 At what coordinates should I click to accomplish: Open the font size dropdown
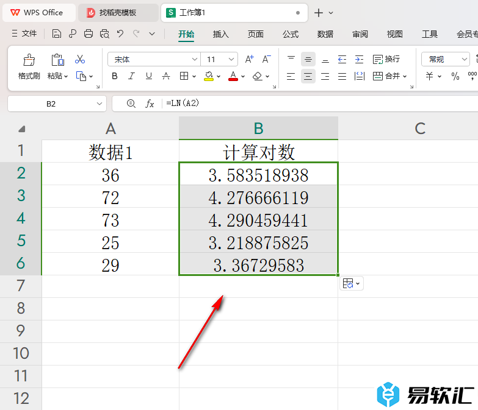(x=231, y=59)
